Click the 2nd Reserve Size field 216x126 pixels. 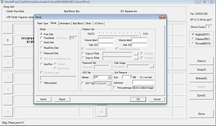pyautogui.click(x=127, y=77)
